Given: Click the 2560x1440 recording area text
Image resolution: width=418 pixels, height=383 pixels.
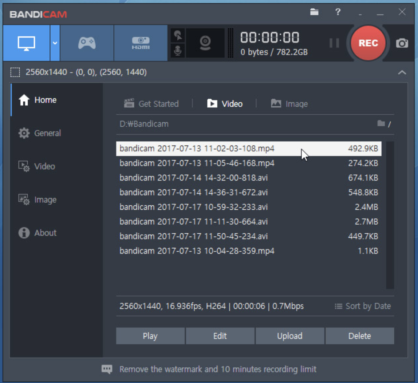Looking at the screenshot, I should [x=86, y=72].
